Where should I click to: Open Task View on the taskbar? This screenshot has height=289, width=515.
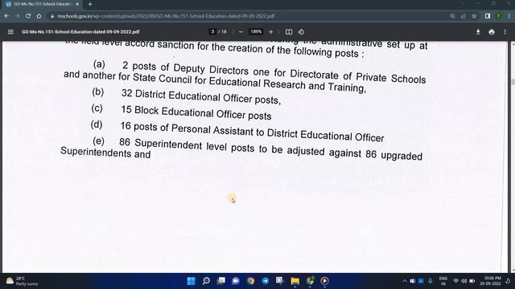click(x=221, y=281)
